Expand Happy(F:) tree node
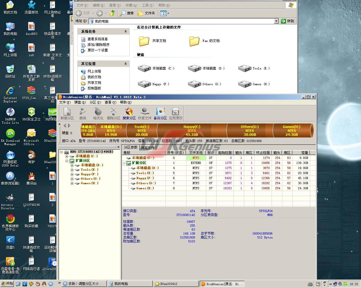 72,174
